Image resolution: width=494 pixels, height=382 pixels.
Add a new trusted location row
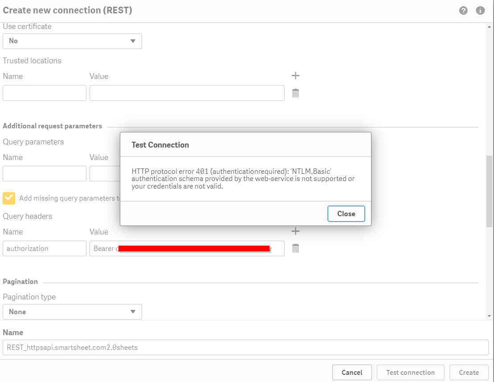[295, 76]
